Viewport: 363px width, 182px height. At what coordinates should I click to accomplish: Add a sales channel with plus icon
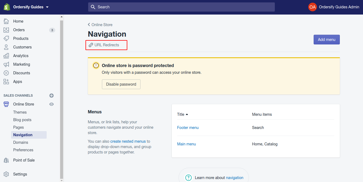[52, 96]
